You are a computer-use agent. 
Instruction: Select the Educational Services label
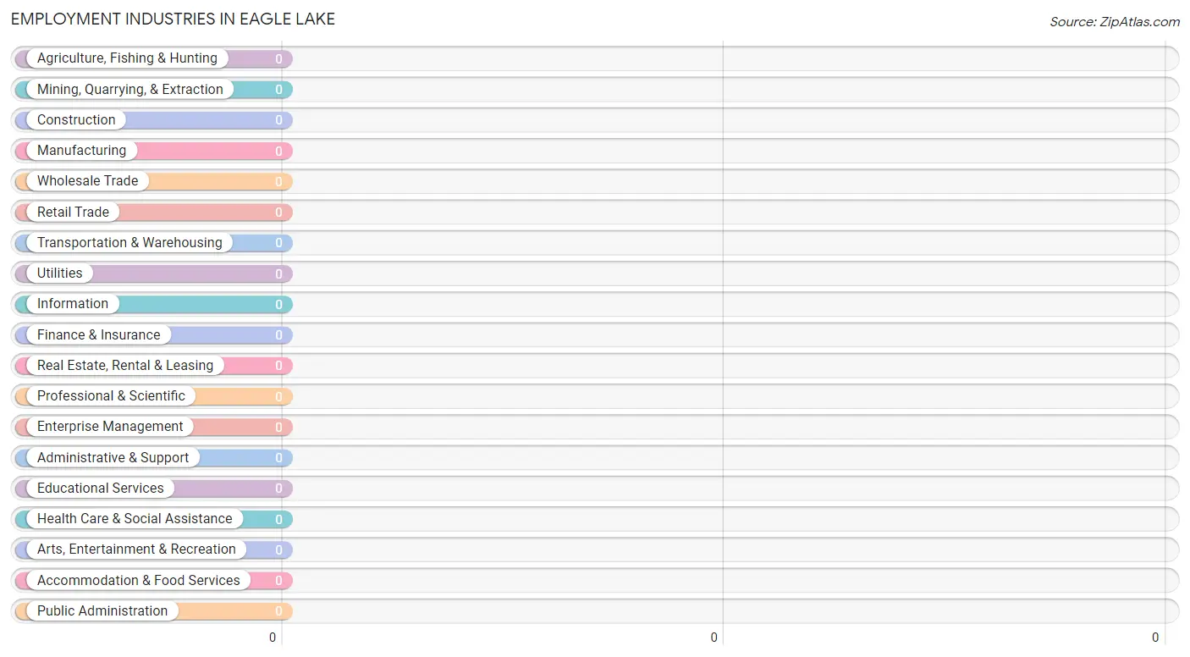(101, 488)
